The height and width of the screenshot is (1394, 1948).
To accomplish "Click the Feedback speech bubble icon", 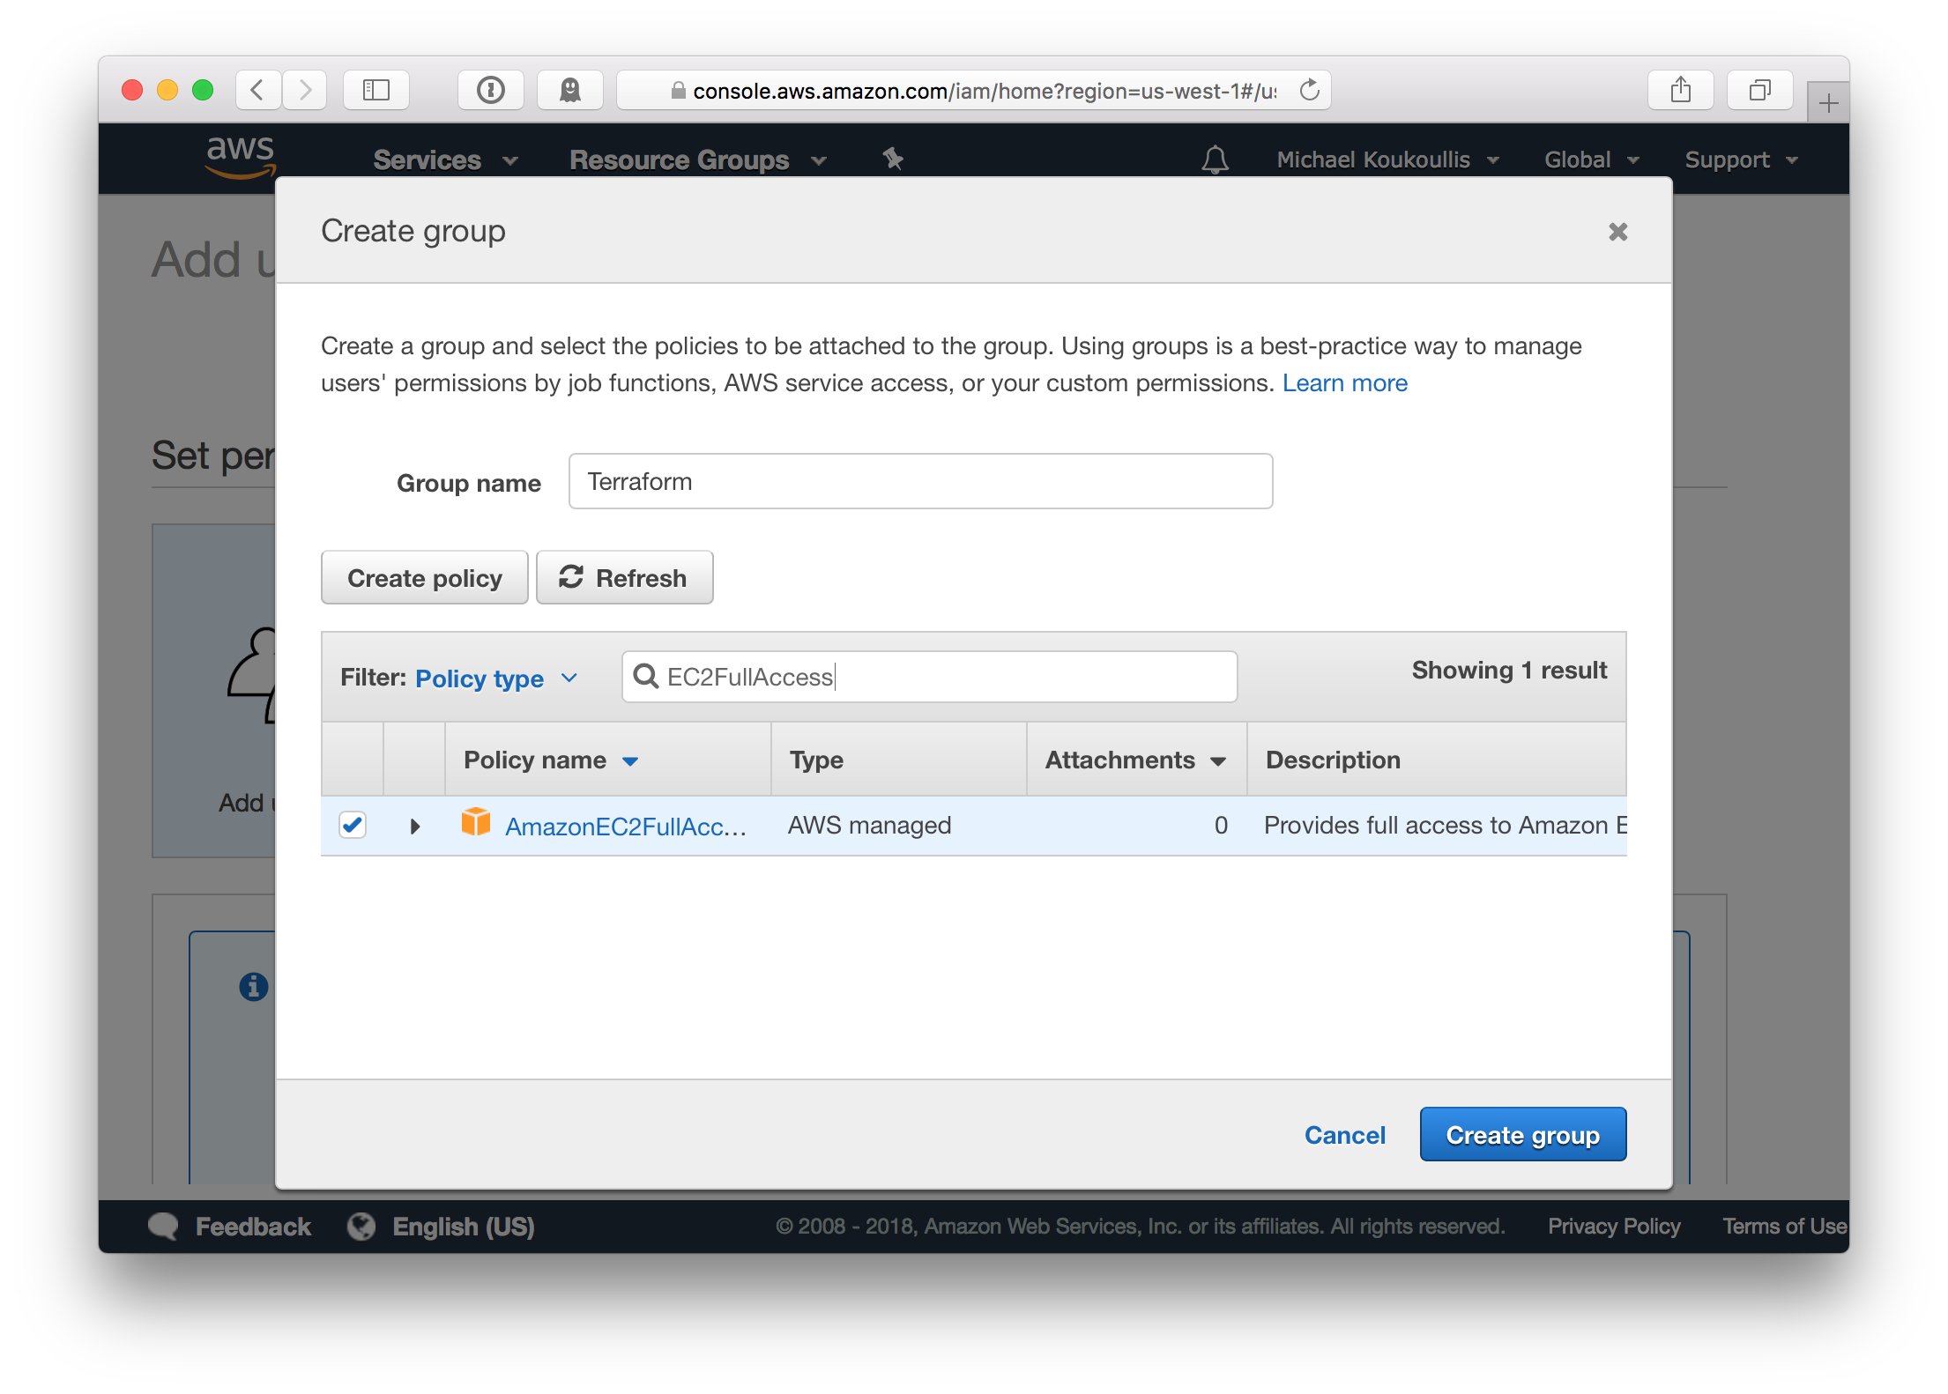I will [x=164, y=1226].
